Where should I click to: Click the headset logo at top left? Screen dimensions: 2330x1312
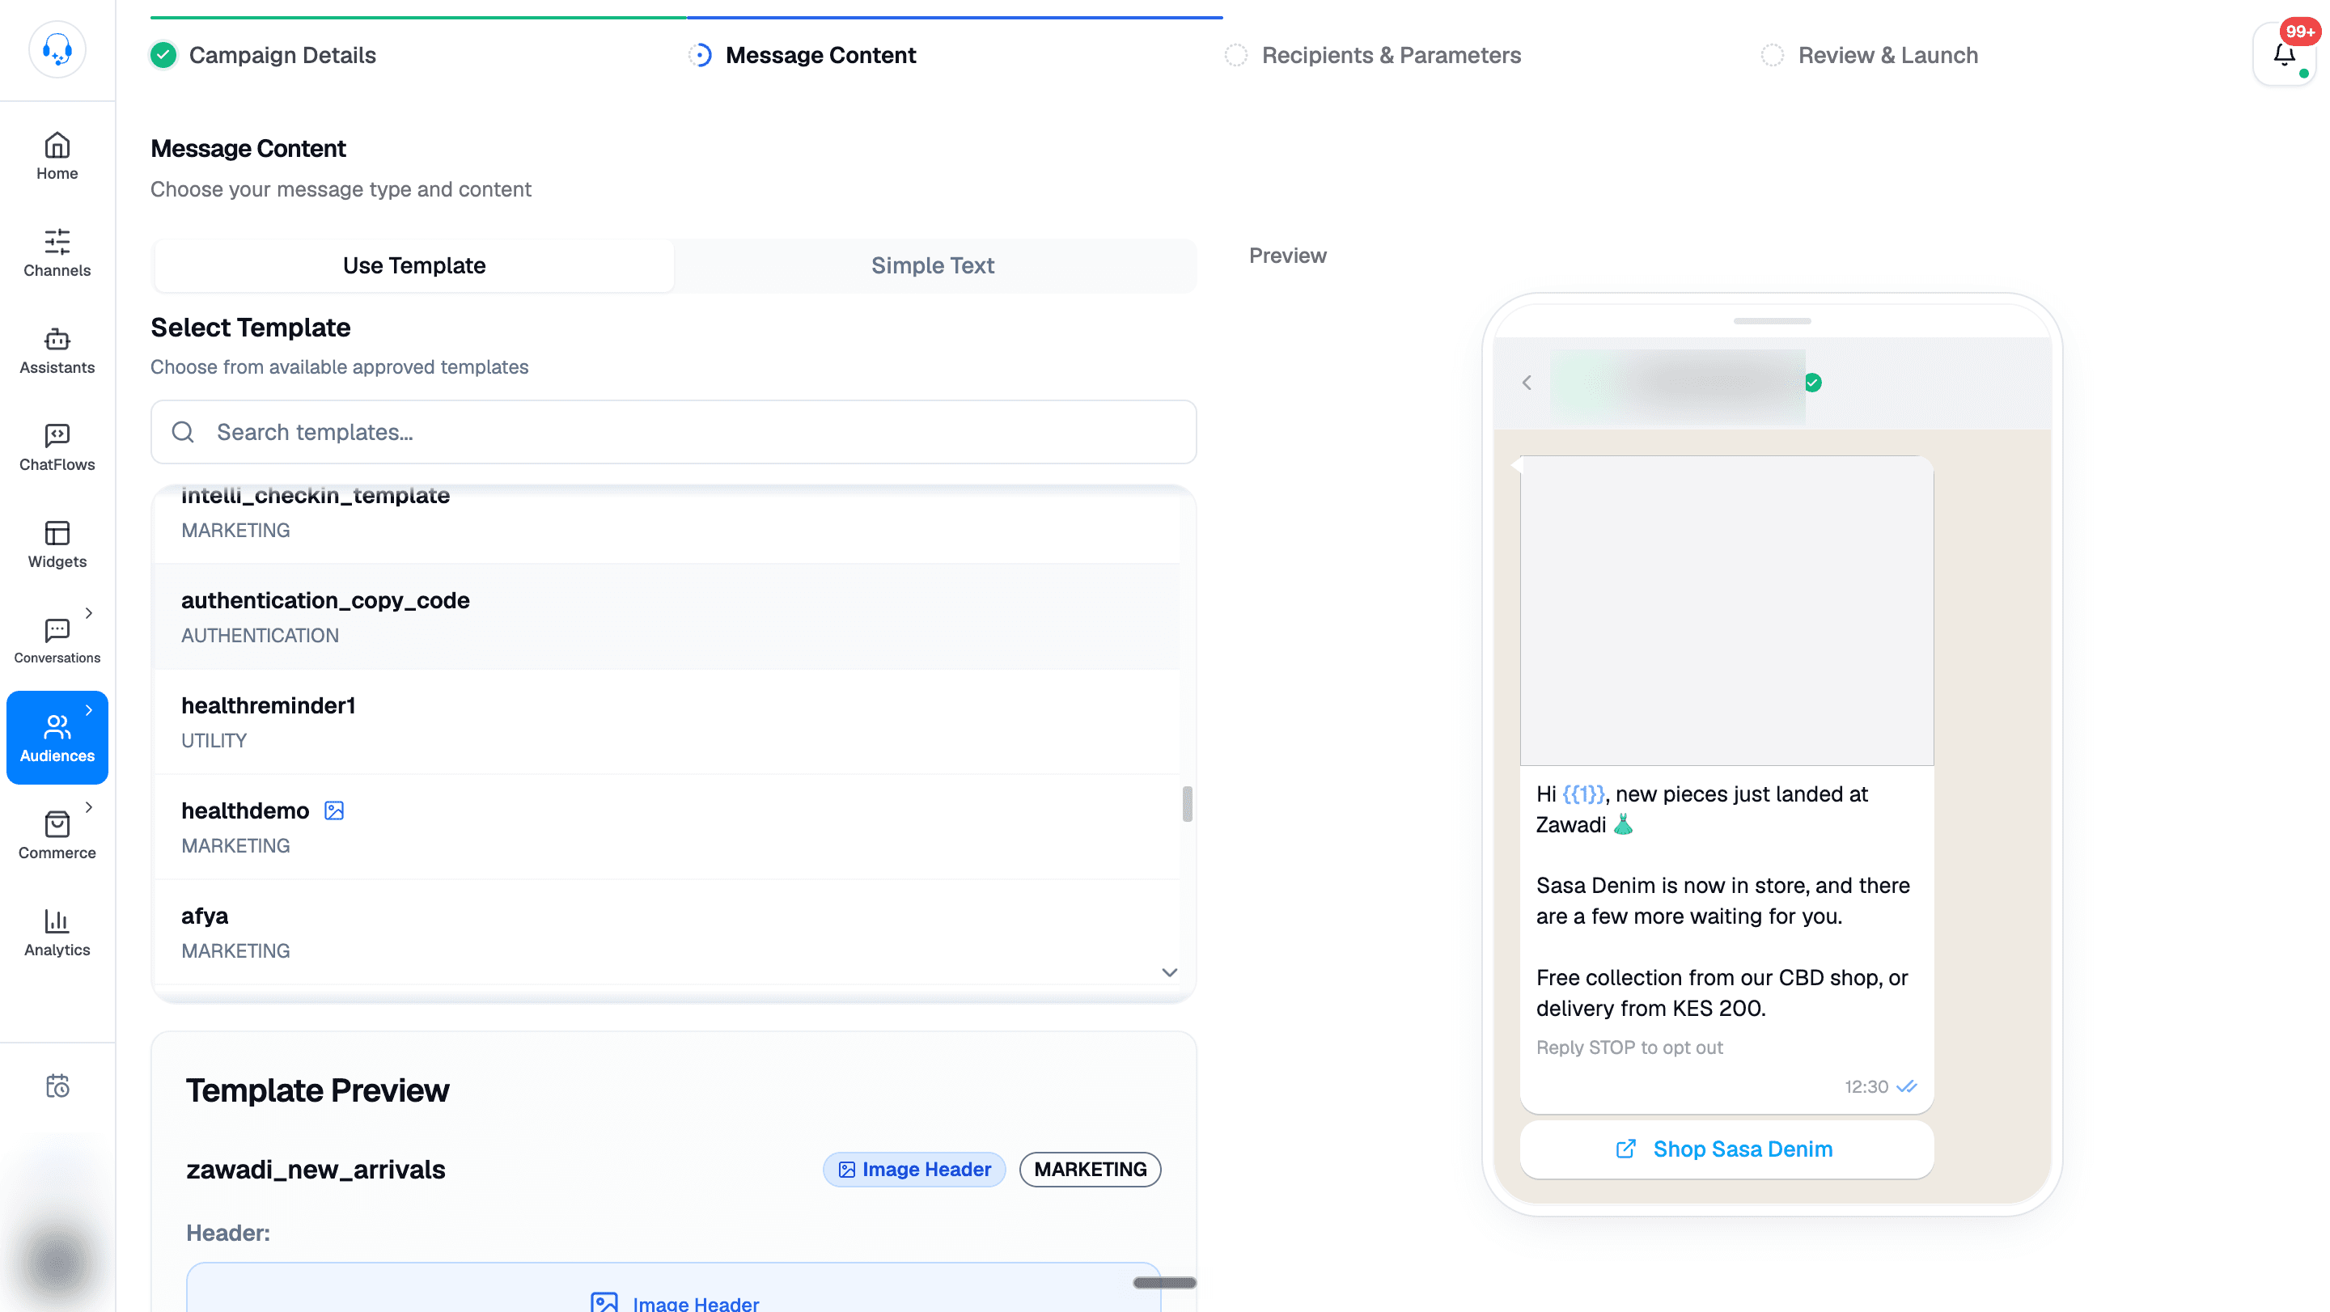click(x=57, y=49)
